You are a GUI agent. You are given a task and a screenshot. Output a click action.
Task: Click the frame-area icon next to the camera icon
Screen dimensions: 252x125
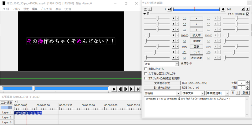150,9
